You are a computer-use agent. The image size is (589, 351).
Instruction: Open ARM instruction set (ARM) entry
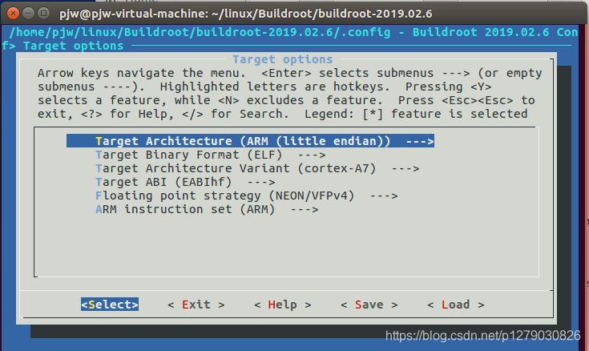tap(207, 209)
